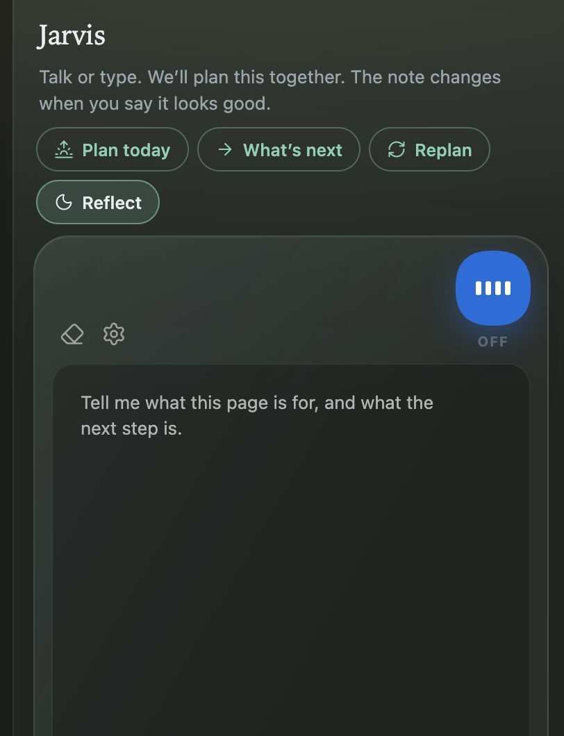Focus the message input text area
This screenshot has height=736, width=564.
pos(291,550)
